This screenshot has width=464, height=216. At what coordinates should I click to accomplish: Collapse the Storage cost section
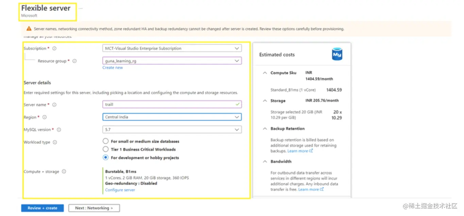265,101
